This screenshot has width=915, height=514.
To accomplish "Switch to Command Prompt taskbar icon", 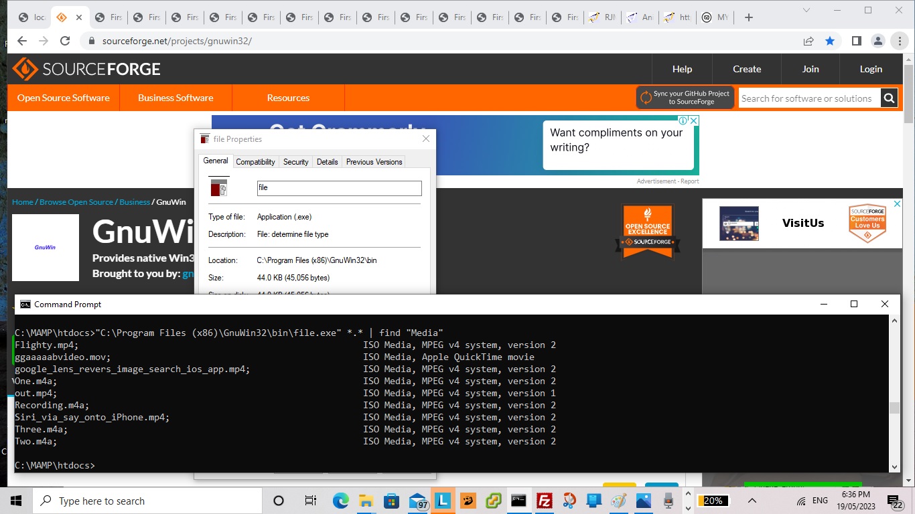I will coord(518,501).
